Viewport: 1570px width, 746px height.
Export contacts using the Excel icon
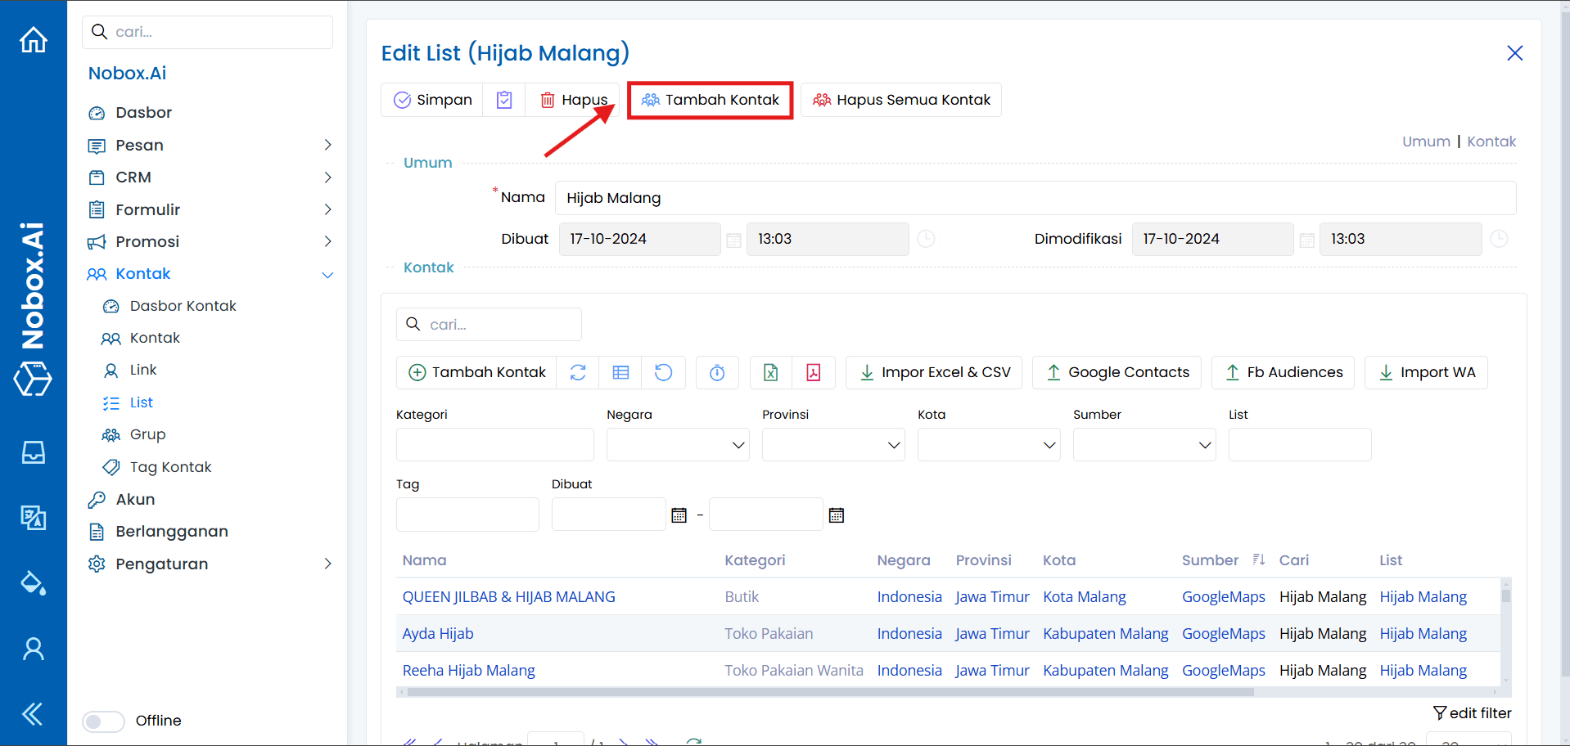[x=769, y=372]
